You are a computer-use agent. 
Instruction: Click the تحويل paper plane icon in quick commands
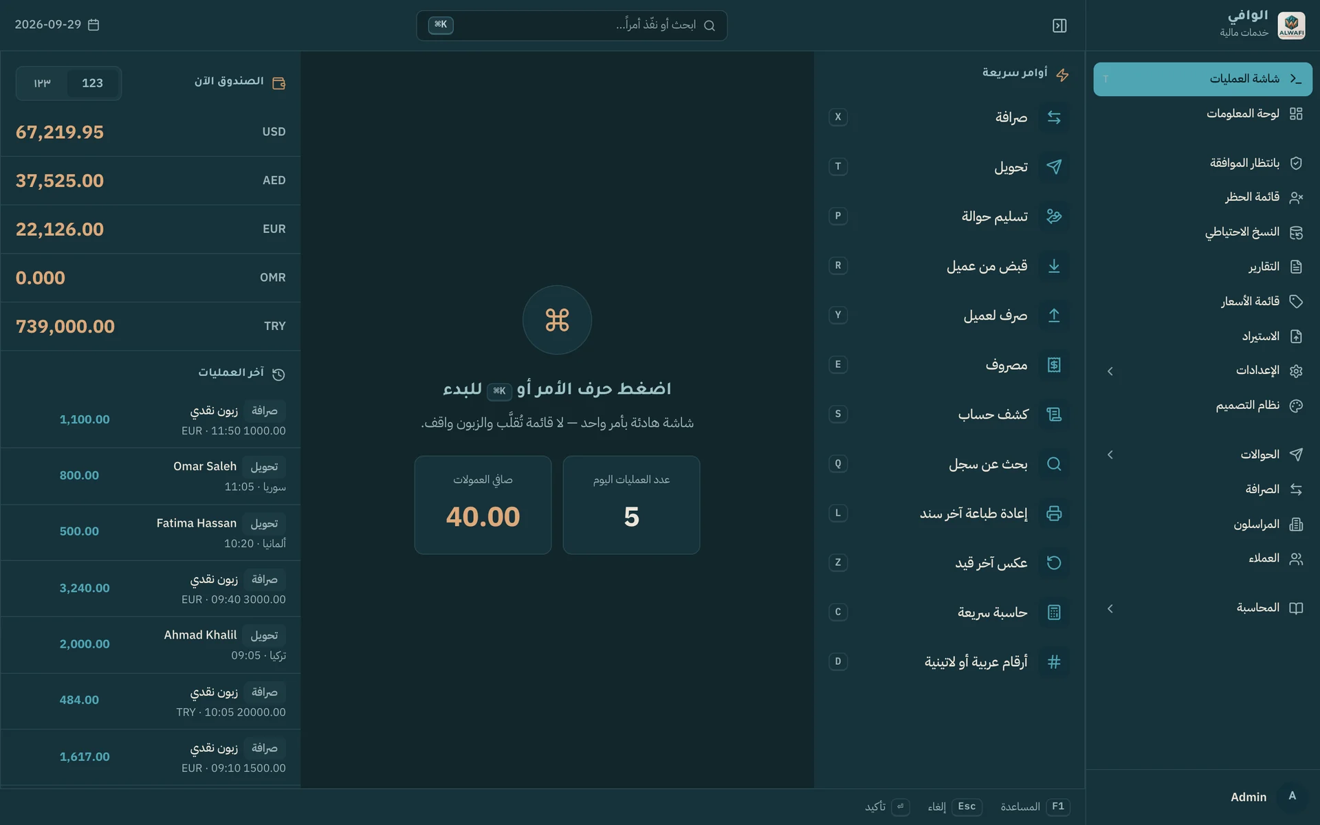coord(1054,167)
